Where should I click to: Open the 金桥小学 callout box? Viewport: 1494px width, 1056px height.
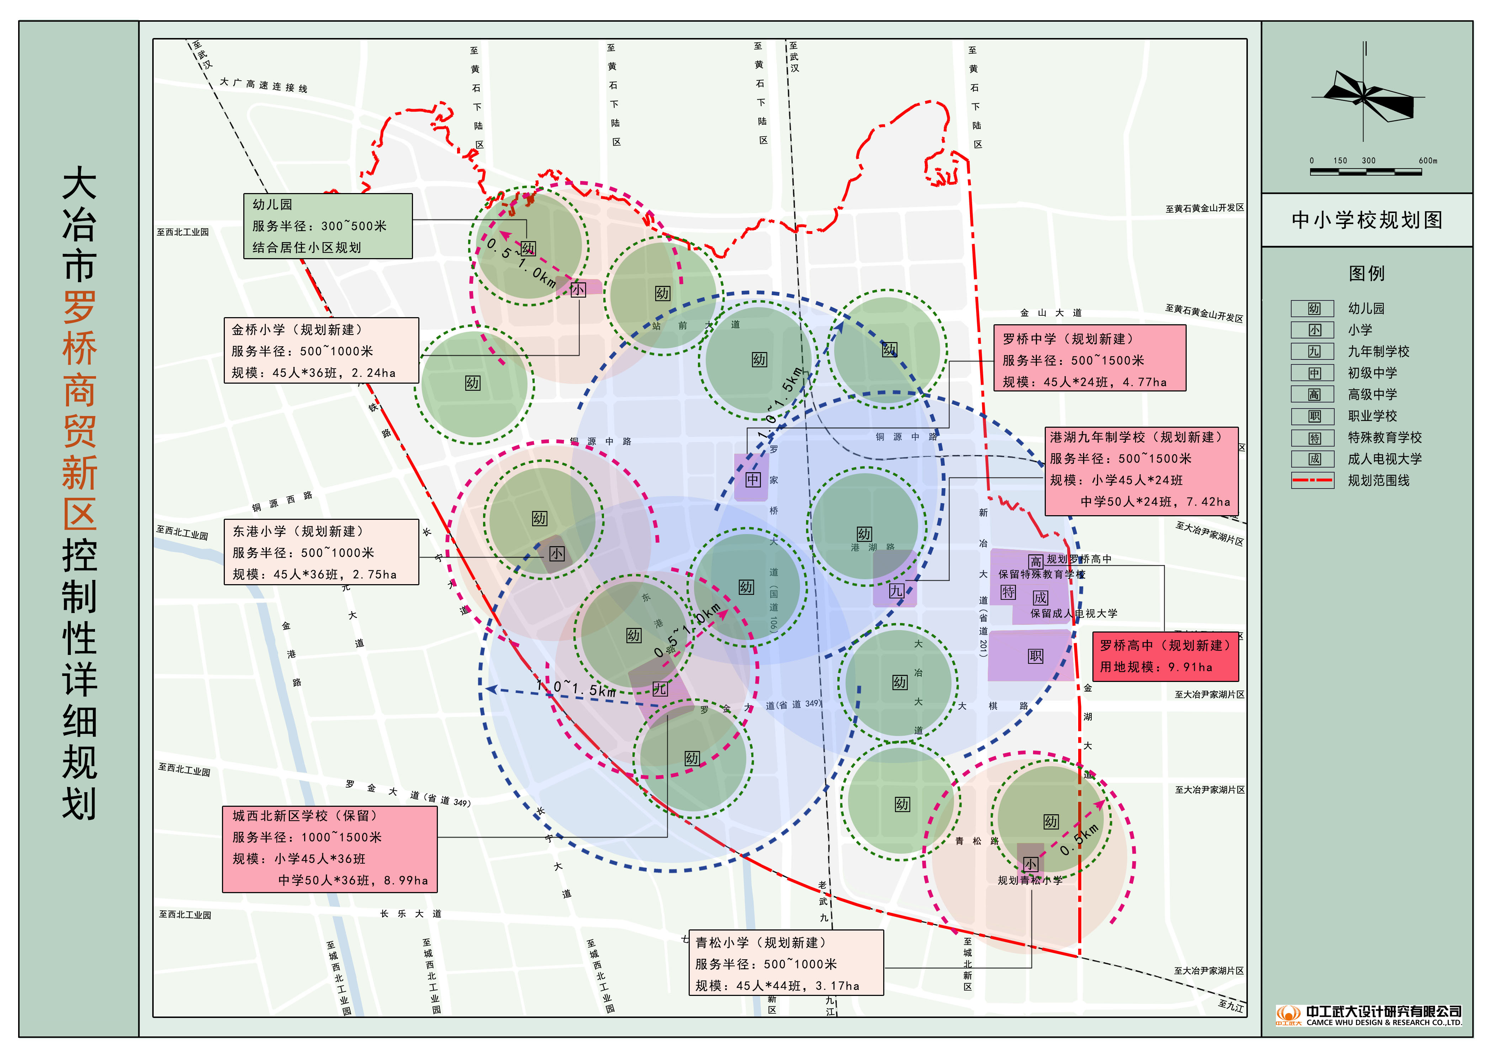pos(322,351)
